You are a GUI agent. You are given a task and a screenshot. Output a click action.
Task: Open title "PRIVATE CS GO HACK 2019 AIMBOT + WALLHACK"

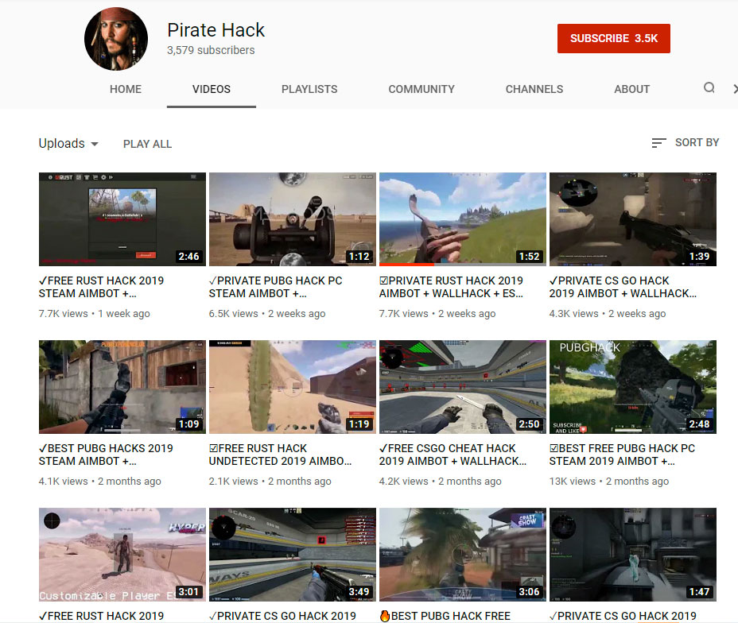(x=623, y=287)
